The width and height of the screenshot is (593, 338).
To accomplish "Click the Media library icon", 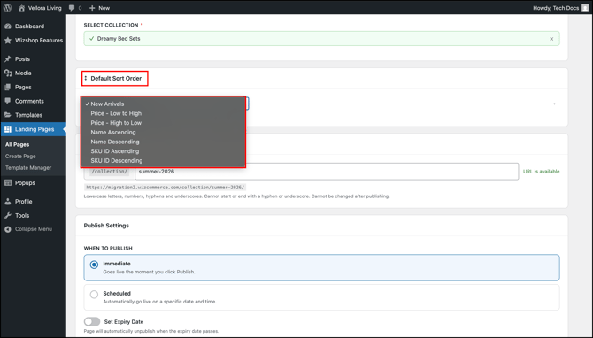I will pos(8,73).
